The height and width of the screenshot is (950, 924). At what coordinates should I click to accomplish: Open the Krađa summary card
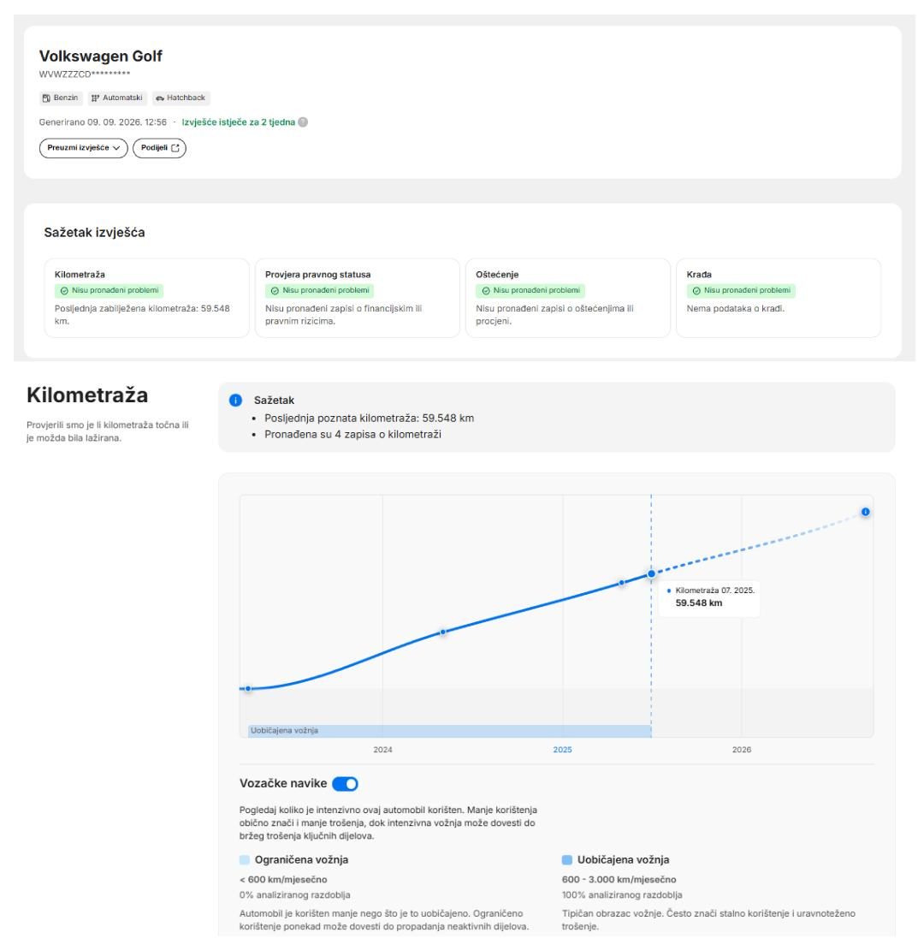(x=779, y=298)
